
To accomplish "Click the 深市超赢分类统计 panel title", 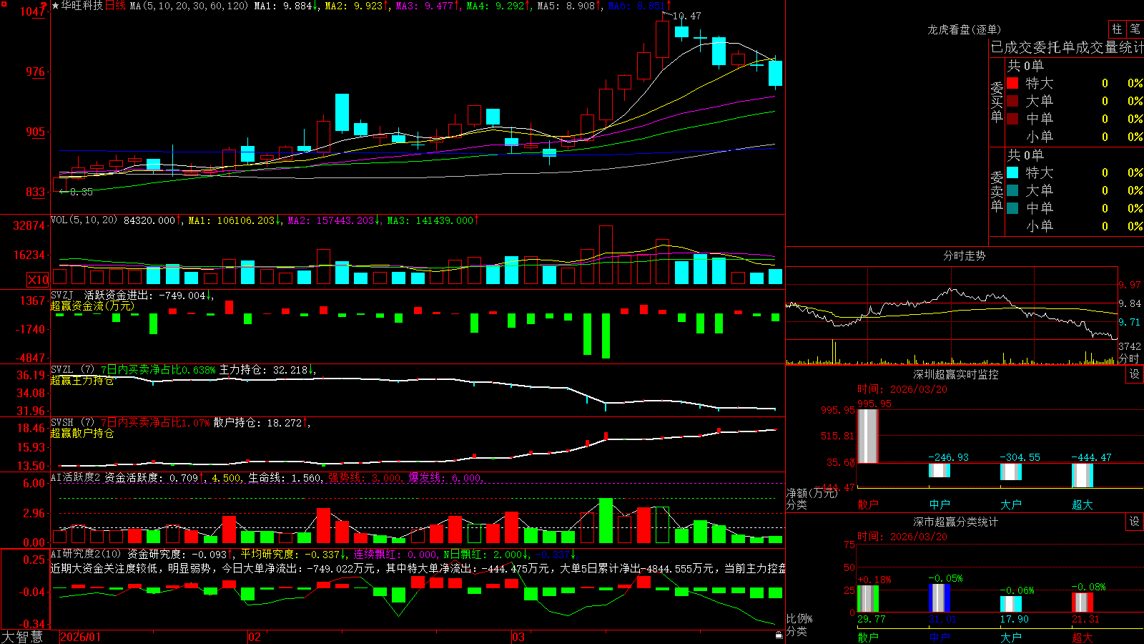I will pos(955,522).
